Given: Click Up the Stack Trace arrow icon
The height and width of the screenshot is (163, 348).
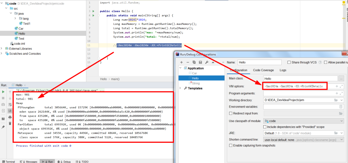Looking at the screenshot, I should click(x=10, y=92).
